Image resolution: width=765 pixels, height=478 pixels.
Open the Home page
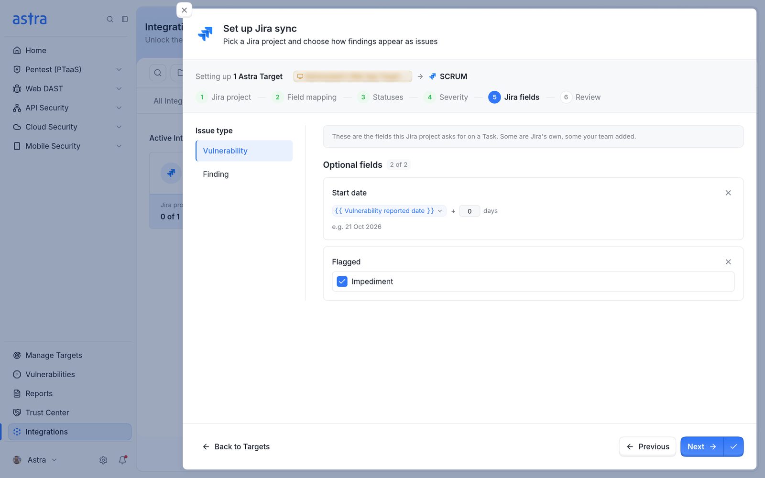pos(36,50)
